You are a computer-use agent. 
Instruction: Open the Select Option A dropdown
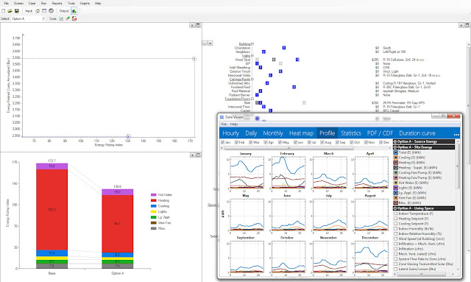28,18
